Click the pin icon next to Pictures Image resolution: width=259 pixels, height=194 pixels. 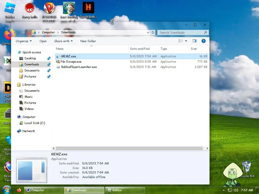point(49,77)
